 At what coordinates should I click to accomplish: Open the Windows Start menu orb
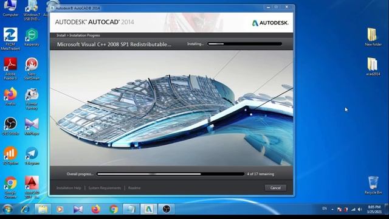click(x=8, y=209)
